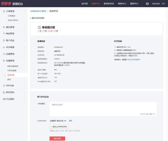
Task: Click the 店铺营销 chart icon
Action: click(4, 54)
